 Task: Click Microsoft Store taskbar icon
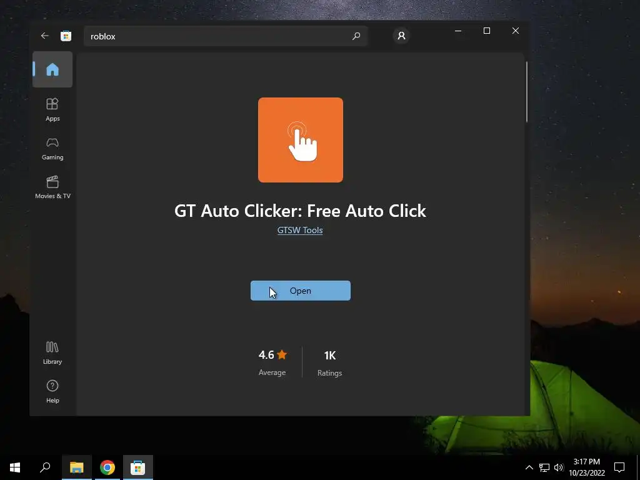pyautogui.click(x=138, y=467)
